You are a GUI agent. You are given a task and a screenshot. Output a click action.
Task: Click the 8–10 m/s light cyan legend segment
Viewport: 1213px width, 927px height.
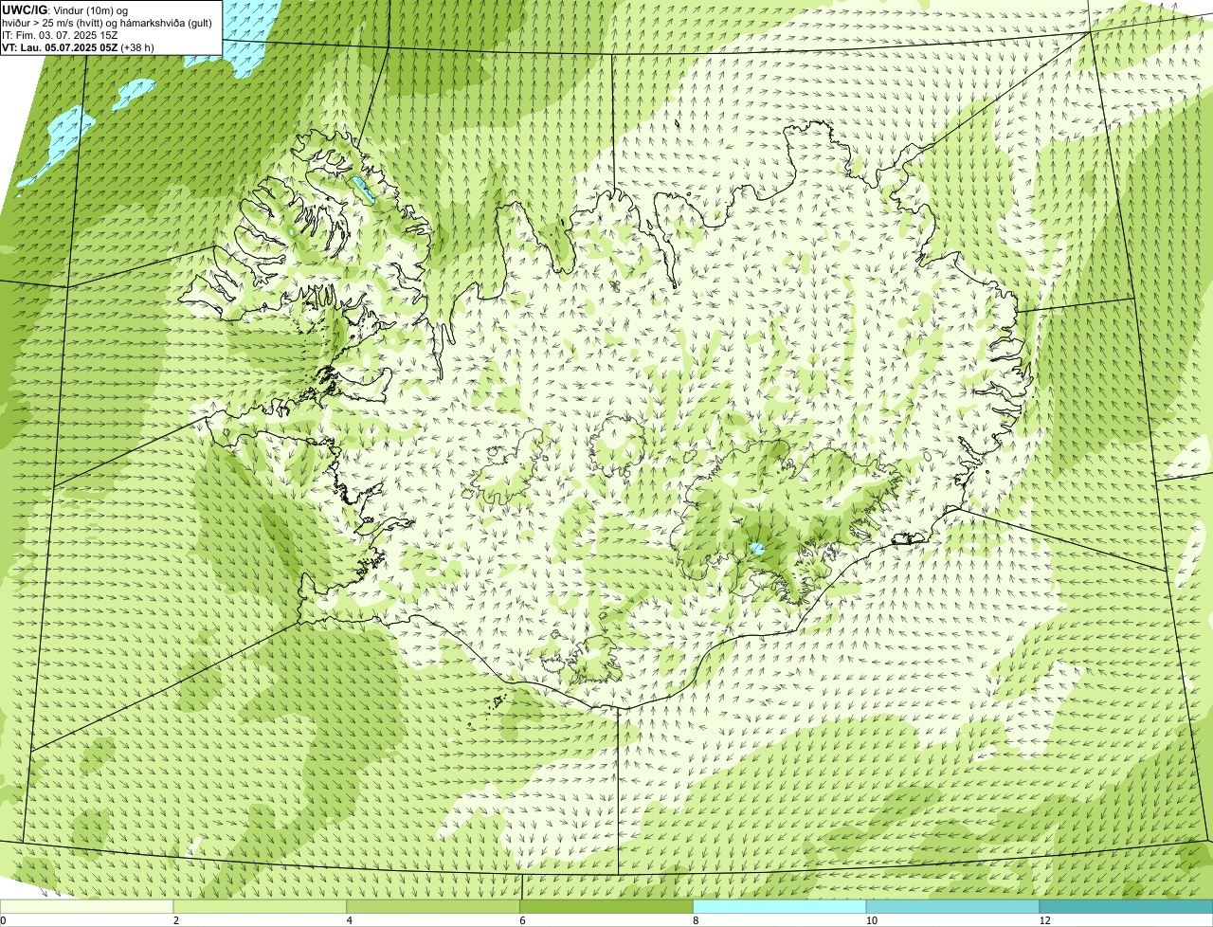(x=780, y=907)
